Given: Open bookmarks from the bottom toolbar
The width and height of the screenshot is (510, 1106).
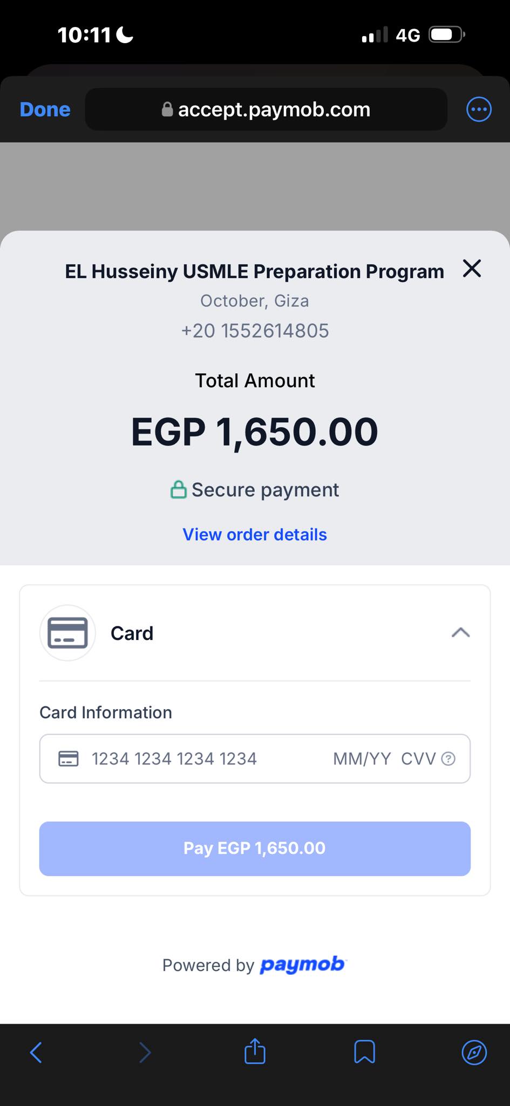Looking at the screenshot, I should (x=364, y=1052).
